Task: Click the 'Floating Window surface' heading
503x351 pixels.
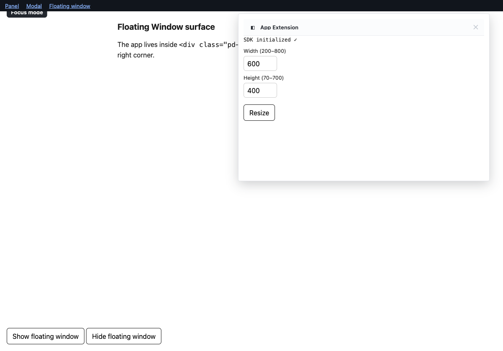Action: coord(166,27)
